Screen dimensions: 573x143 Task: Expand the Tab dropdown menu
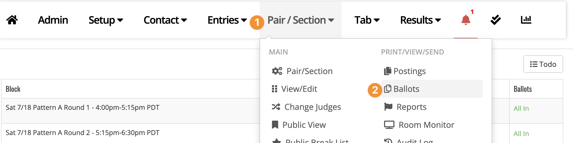click(x=367, y=20)
